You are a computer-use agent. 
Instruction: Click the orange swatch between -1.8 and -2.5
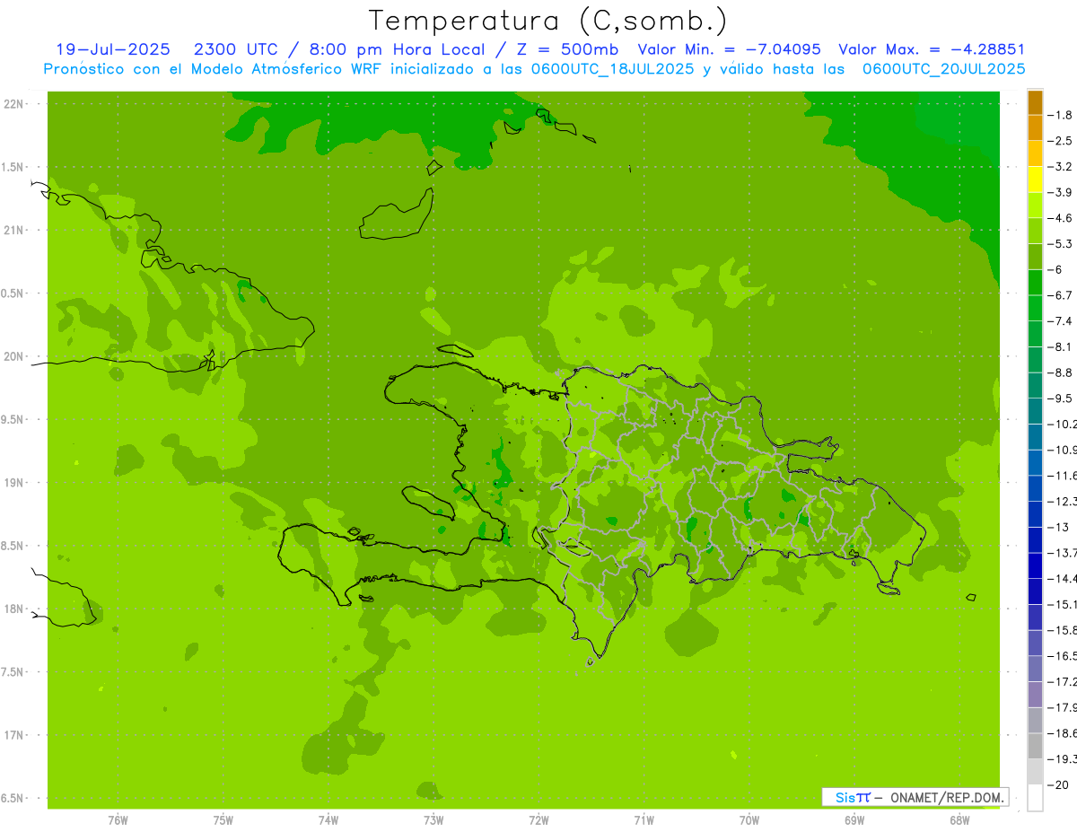1035,128
